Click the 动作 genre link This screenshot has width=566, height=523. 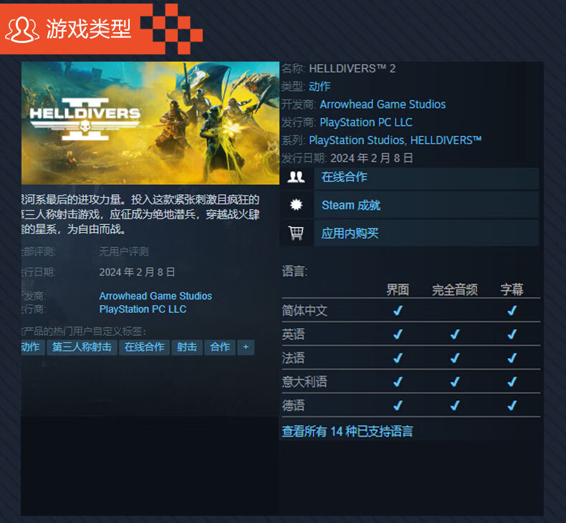320,86
